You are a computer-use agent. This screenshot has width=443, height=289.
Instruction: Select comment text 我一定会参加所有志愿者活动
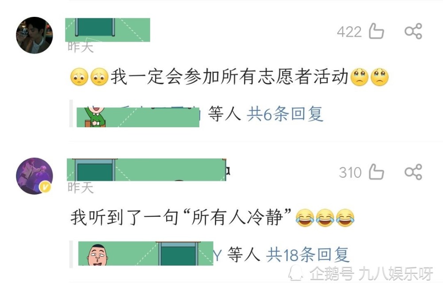click(x=229, y=77)
